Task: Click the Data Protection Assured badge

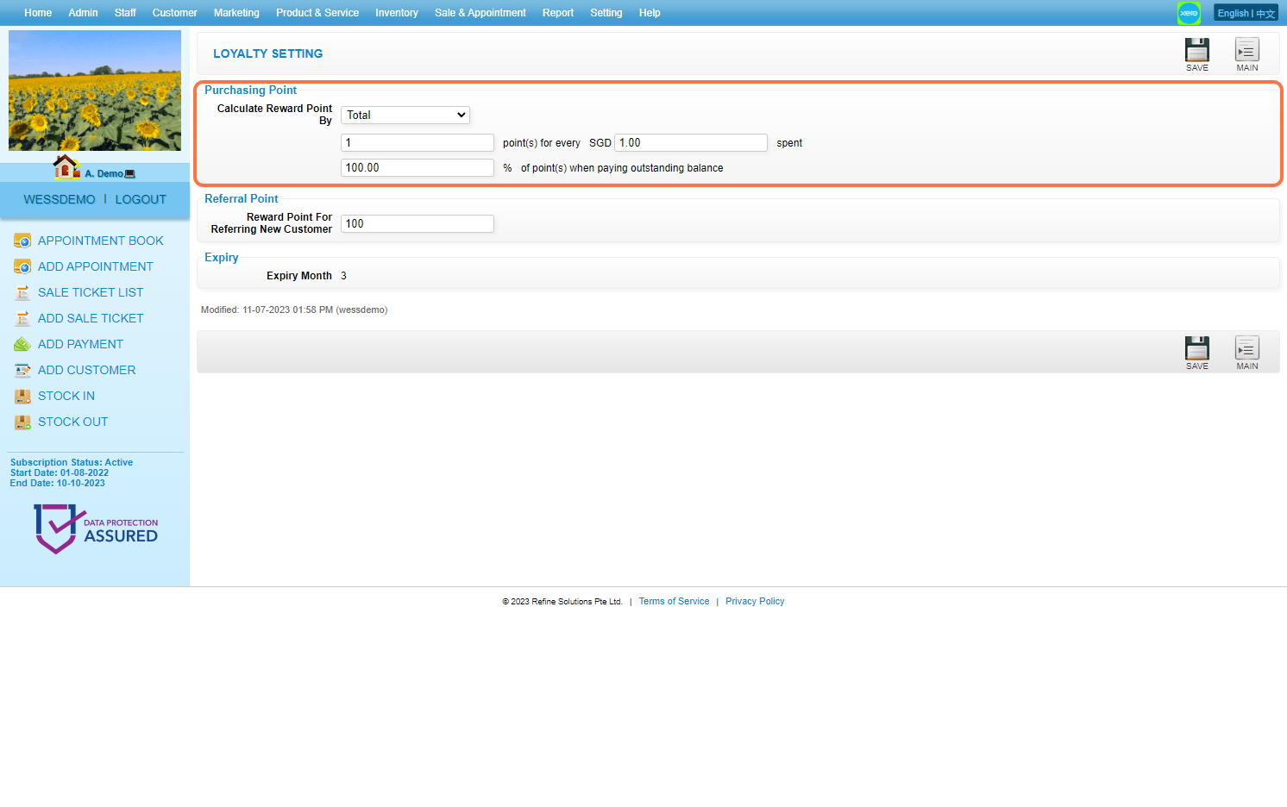Action: 95,529
